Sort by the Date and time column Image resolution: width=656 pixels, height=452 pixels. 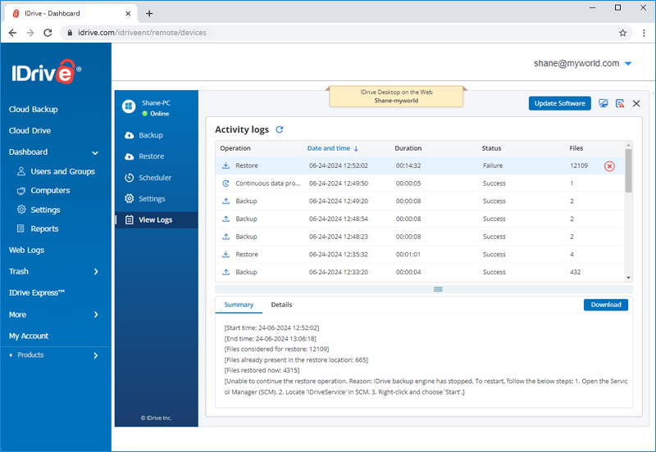click(332, 148)
